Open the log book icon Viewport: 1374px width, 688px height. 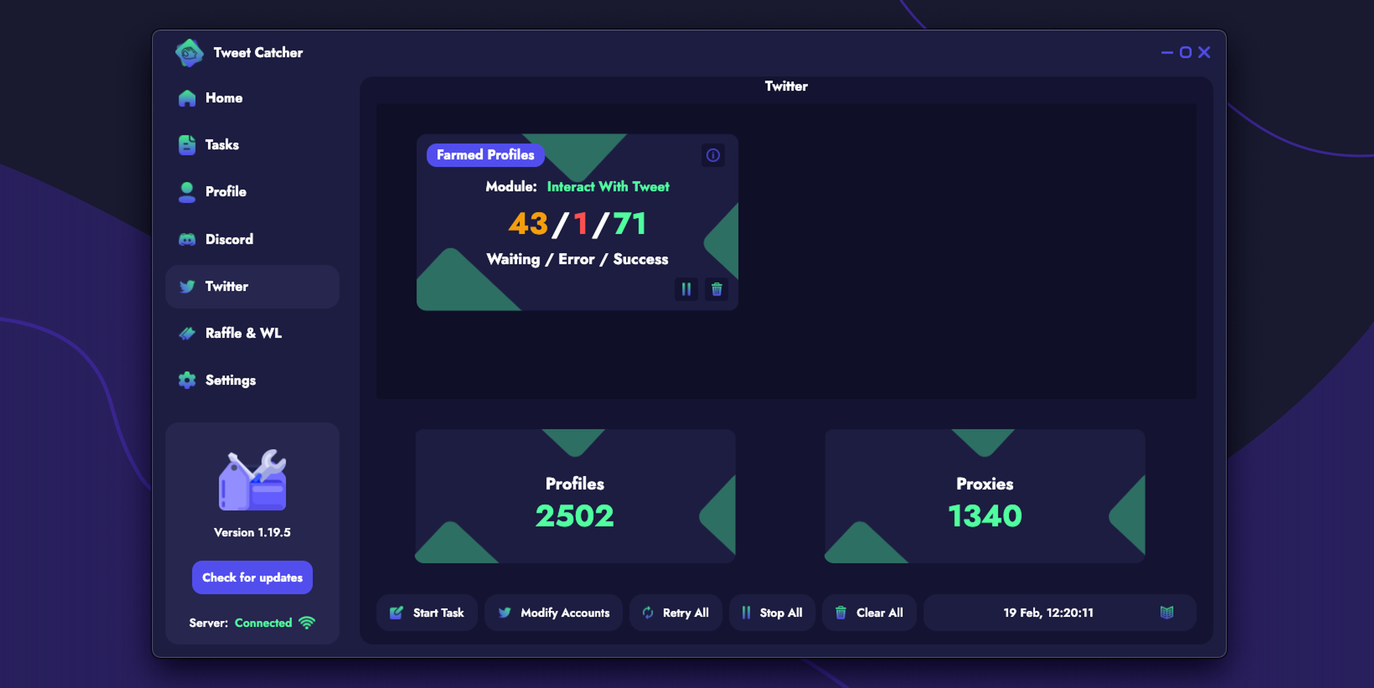(1166, 612)
